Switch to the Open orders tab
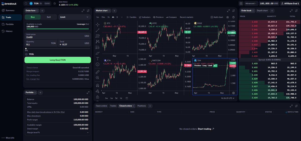Image resolution: width=301 pixels, height=141 pixels. click(101, 106)
